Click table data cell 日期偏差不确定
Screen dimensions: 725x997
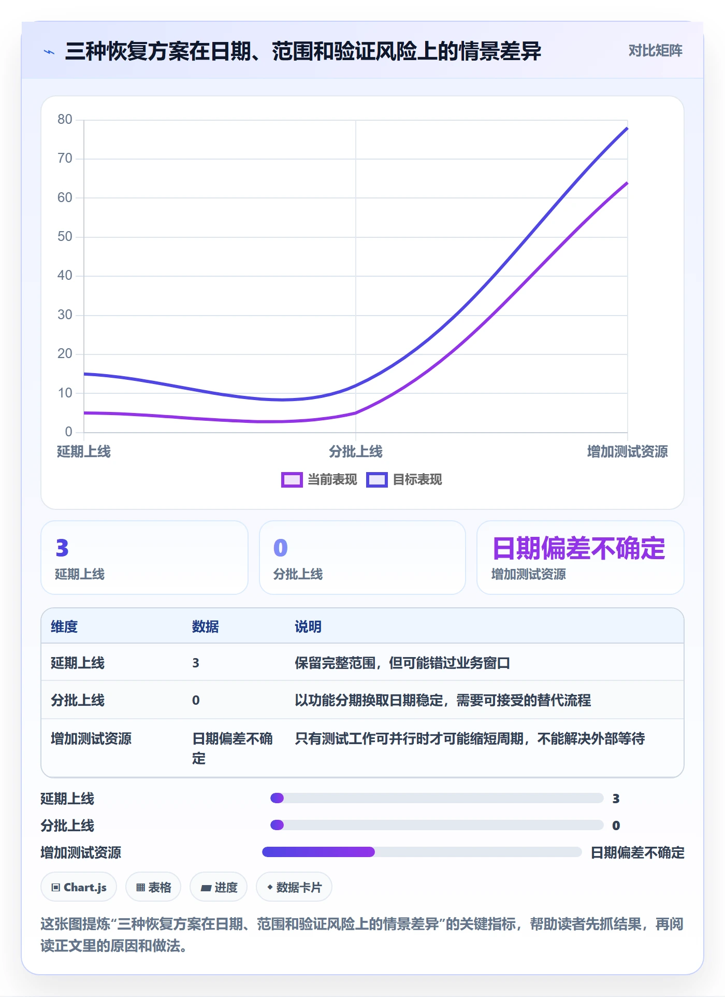[x=233, y=749]
